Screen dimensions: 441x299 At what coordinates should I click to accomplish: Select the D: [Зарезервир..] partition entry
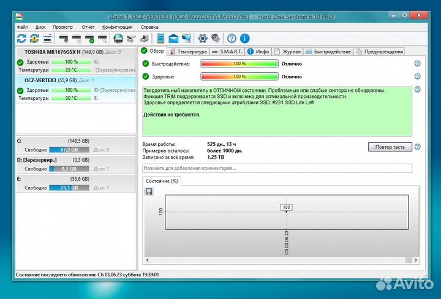point(76,164)
